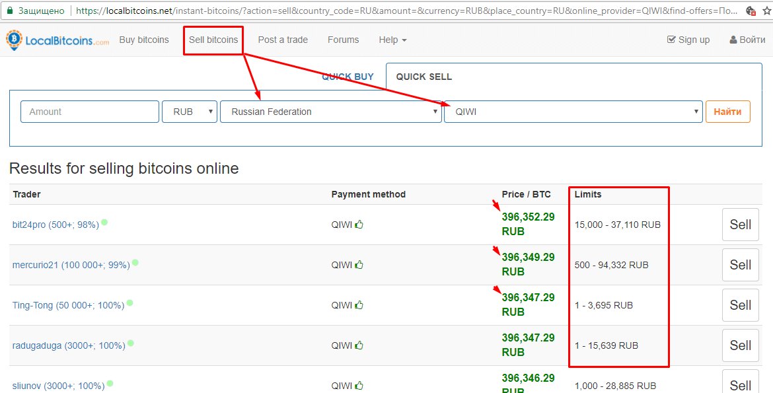Click Sell button for bit24pro offer
Viewport: 773px width, 393px height.
pos(741,225)
